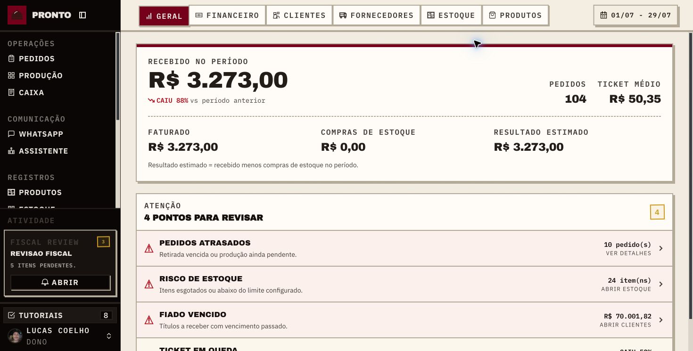Click Tutoriais count badge 8
The height and width of the screenshot is (351, 693).
pyautogui.click(x=106, y=315)
